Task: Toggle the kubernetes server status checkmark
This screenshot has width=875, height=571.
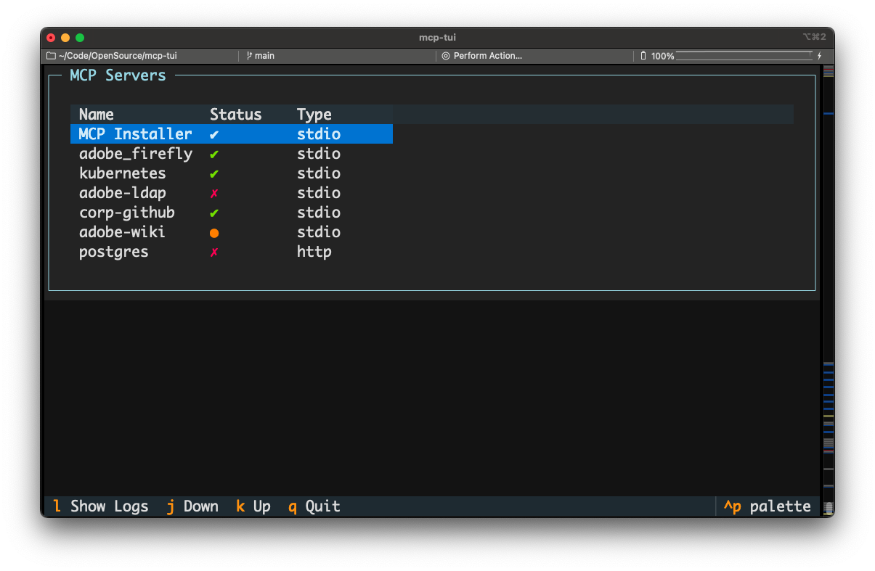Action: tap(214, 173)
